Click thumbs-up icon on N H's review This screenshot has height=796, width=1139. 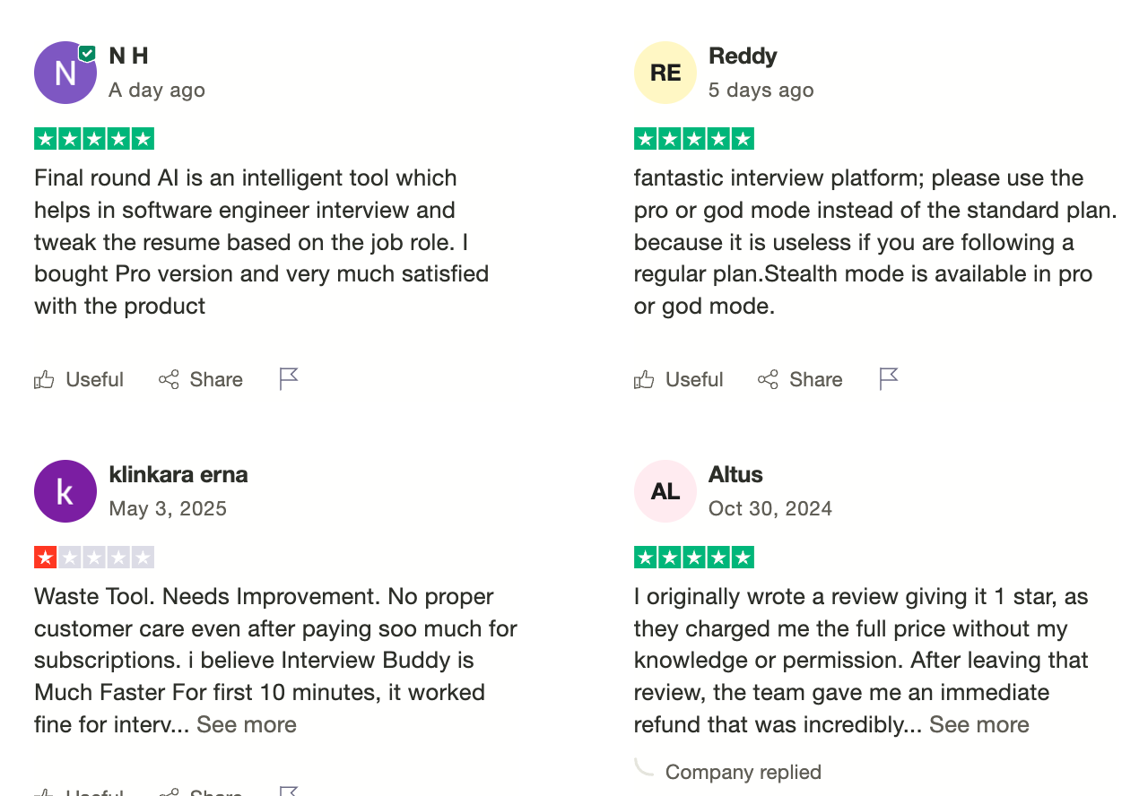[x=44, y=380]
